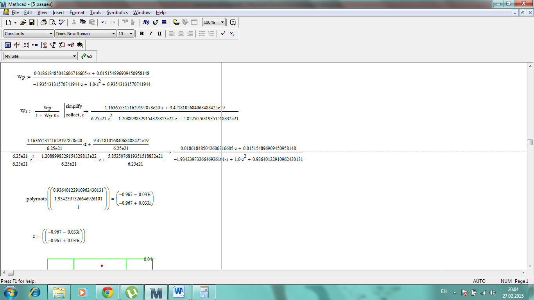Image resolution: width=534 pixels, height=300 pixels.
Task: Open the Times New Roman font dropdown
Action: click(114, 34)
